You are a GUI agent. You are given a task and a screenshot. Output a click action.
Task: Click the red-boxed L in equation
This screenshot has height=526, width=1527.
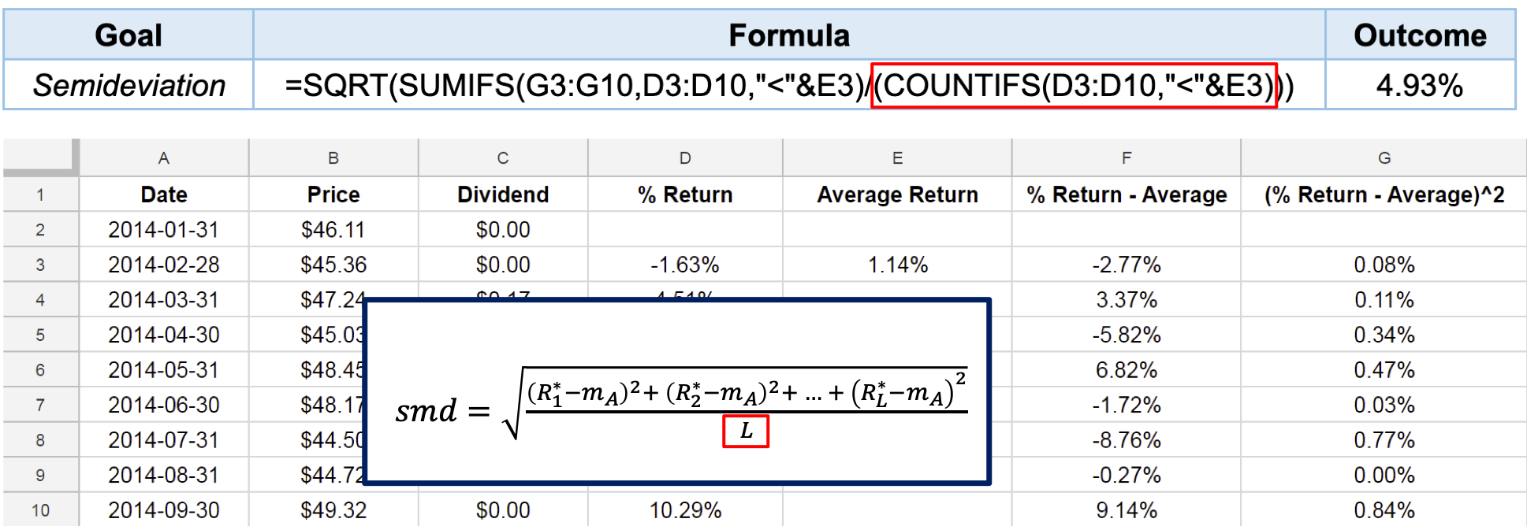[x=746, y=431]
